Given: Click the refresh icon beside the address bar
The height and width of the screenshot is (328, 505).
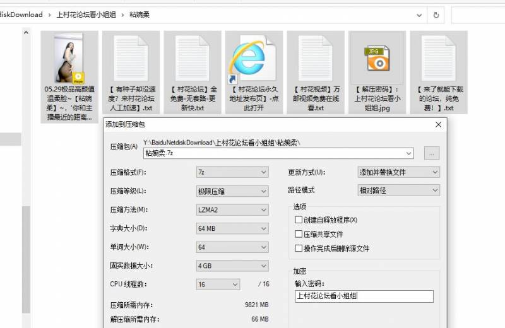Looking at the screenshot, I should [436, 14].
